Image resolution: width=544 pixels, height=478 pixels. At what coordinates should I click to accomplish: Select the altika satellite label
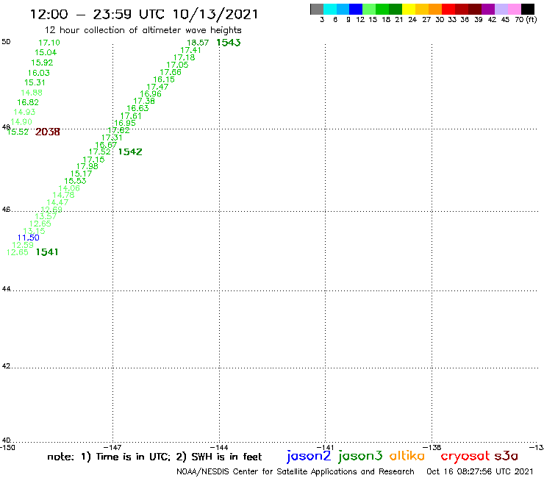click(407, 456)
